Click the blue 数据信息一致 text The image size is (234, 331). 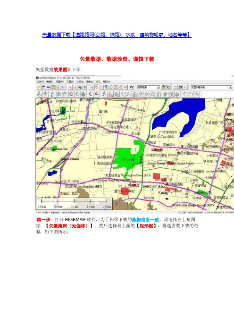coord(146,220)
